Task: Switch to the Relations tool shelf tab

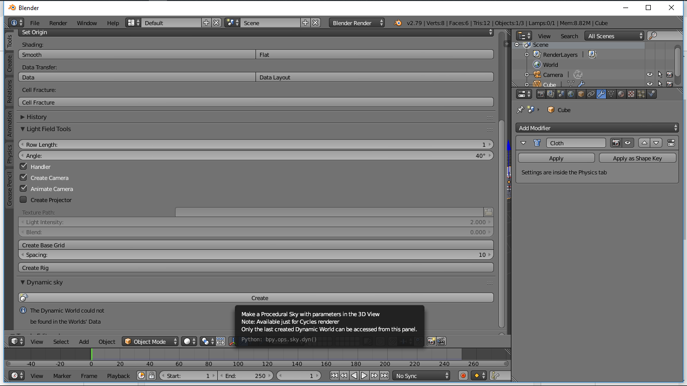Action: 9,91
